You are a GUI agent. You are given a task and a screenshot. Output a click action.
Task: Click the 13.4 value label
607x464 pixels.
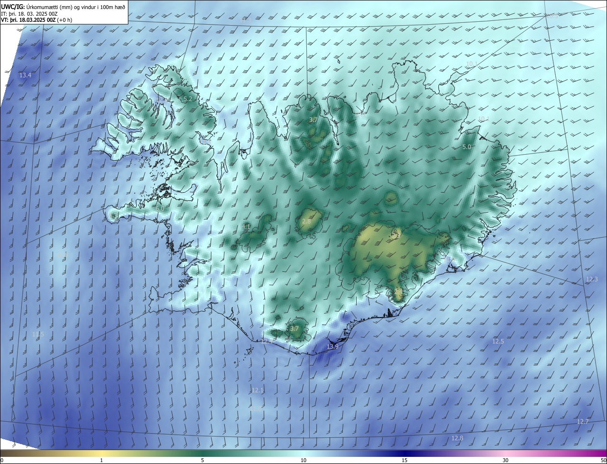click(x=25, y=75)
